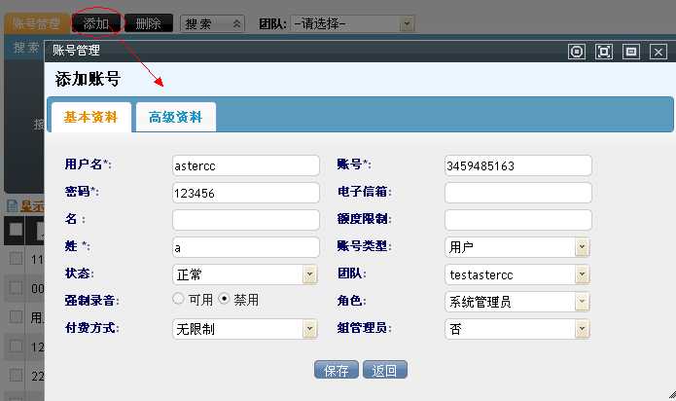The image size is (676, 401).
Task: Click the restore window icon in dialog header
Action: pyautogui.click(x=630, y=52)
